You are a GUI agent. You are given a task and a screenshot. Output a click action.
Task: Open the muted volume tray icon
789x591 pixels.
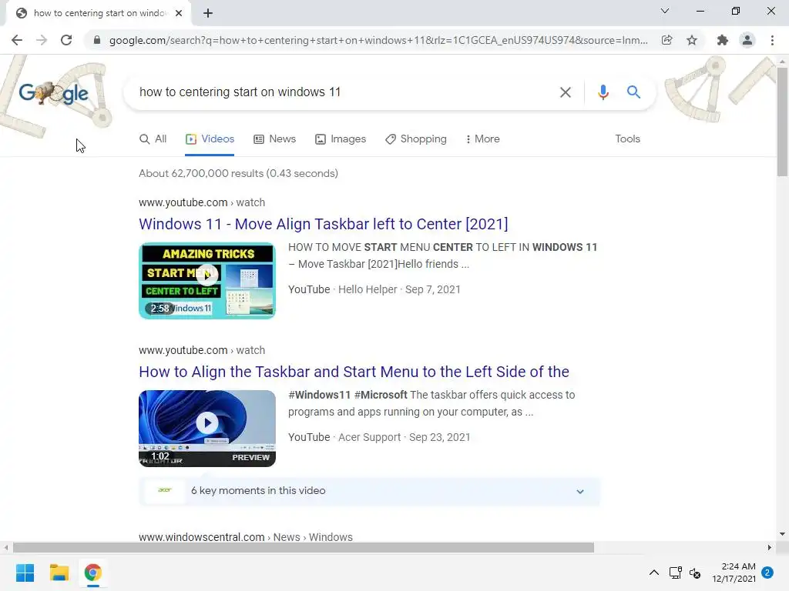(x=695, y=573)
